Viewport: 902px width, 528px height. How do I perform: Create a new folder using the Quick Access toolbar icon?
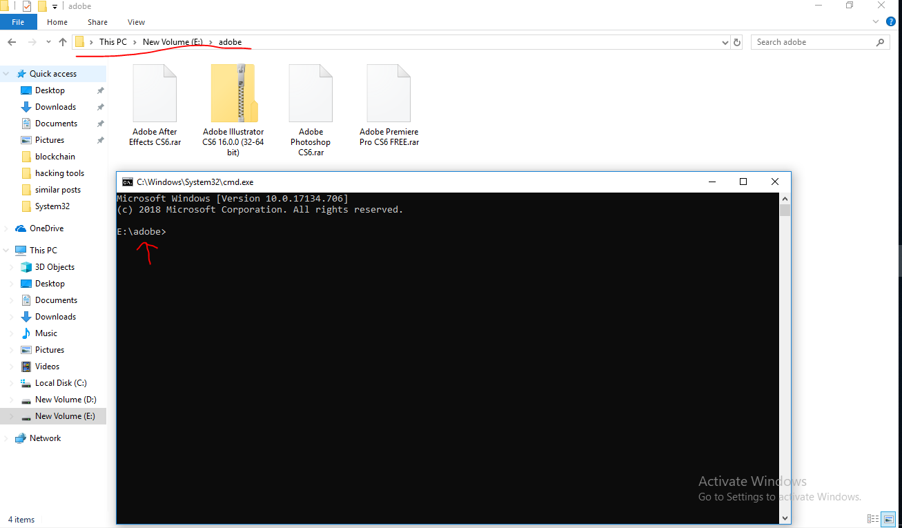[x=42, y=6]
